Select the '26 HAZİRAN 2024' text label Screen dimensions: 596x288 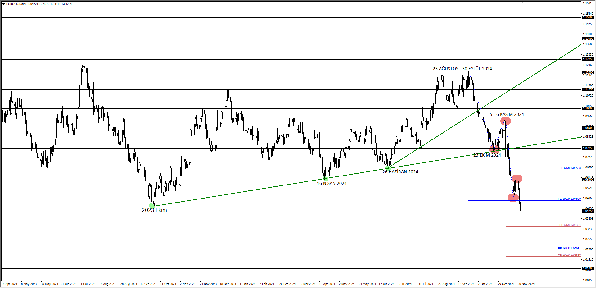[x=400, y=172]
